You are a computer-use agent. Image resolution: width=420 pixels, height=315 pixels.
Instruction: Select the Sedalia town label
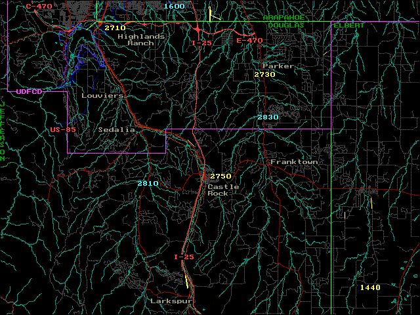[116, 130]
